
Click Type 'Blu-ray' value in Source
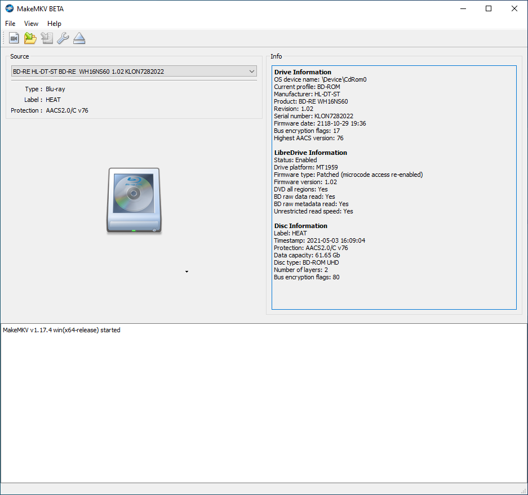(x=55, y=89)
